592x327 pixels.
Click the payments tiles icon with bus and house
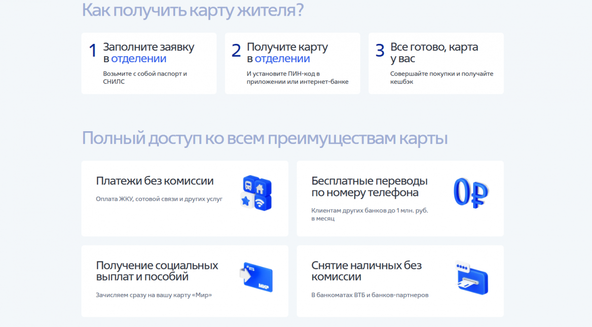pyautogui.click(x=256, y=193)
